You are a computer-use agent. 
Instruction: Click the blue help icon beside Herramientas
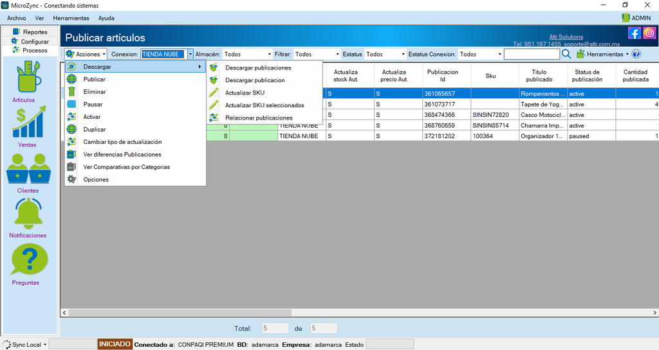(636, 54)
